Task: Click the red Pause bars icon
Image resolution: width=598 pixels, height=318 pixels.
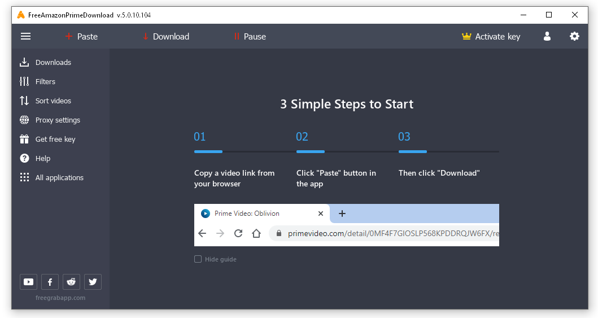Action: [237, 36]
